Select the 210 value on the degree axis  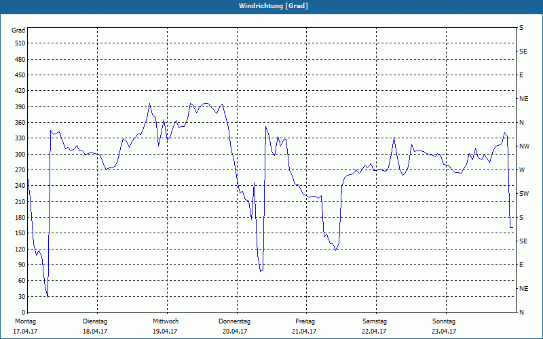(x=20, y=201)
